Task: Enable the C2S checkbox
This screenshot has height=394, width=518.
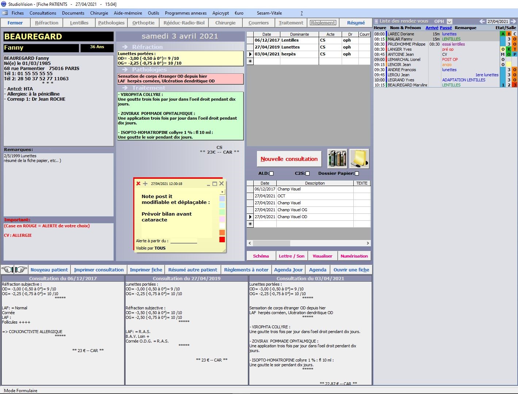Action: [x=307, y=174]
